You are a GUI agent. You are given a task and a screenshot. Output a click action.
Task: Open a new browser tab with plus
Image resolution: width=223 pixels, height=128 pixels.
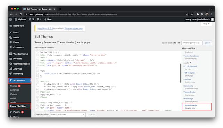tap(60, 9)
